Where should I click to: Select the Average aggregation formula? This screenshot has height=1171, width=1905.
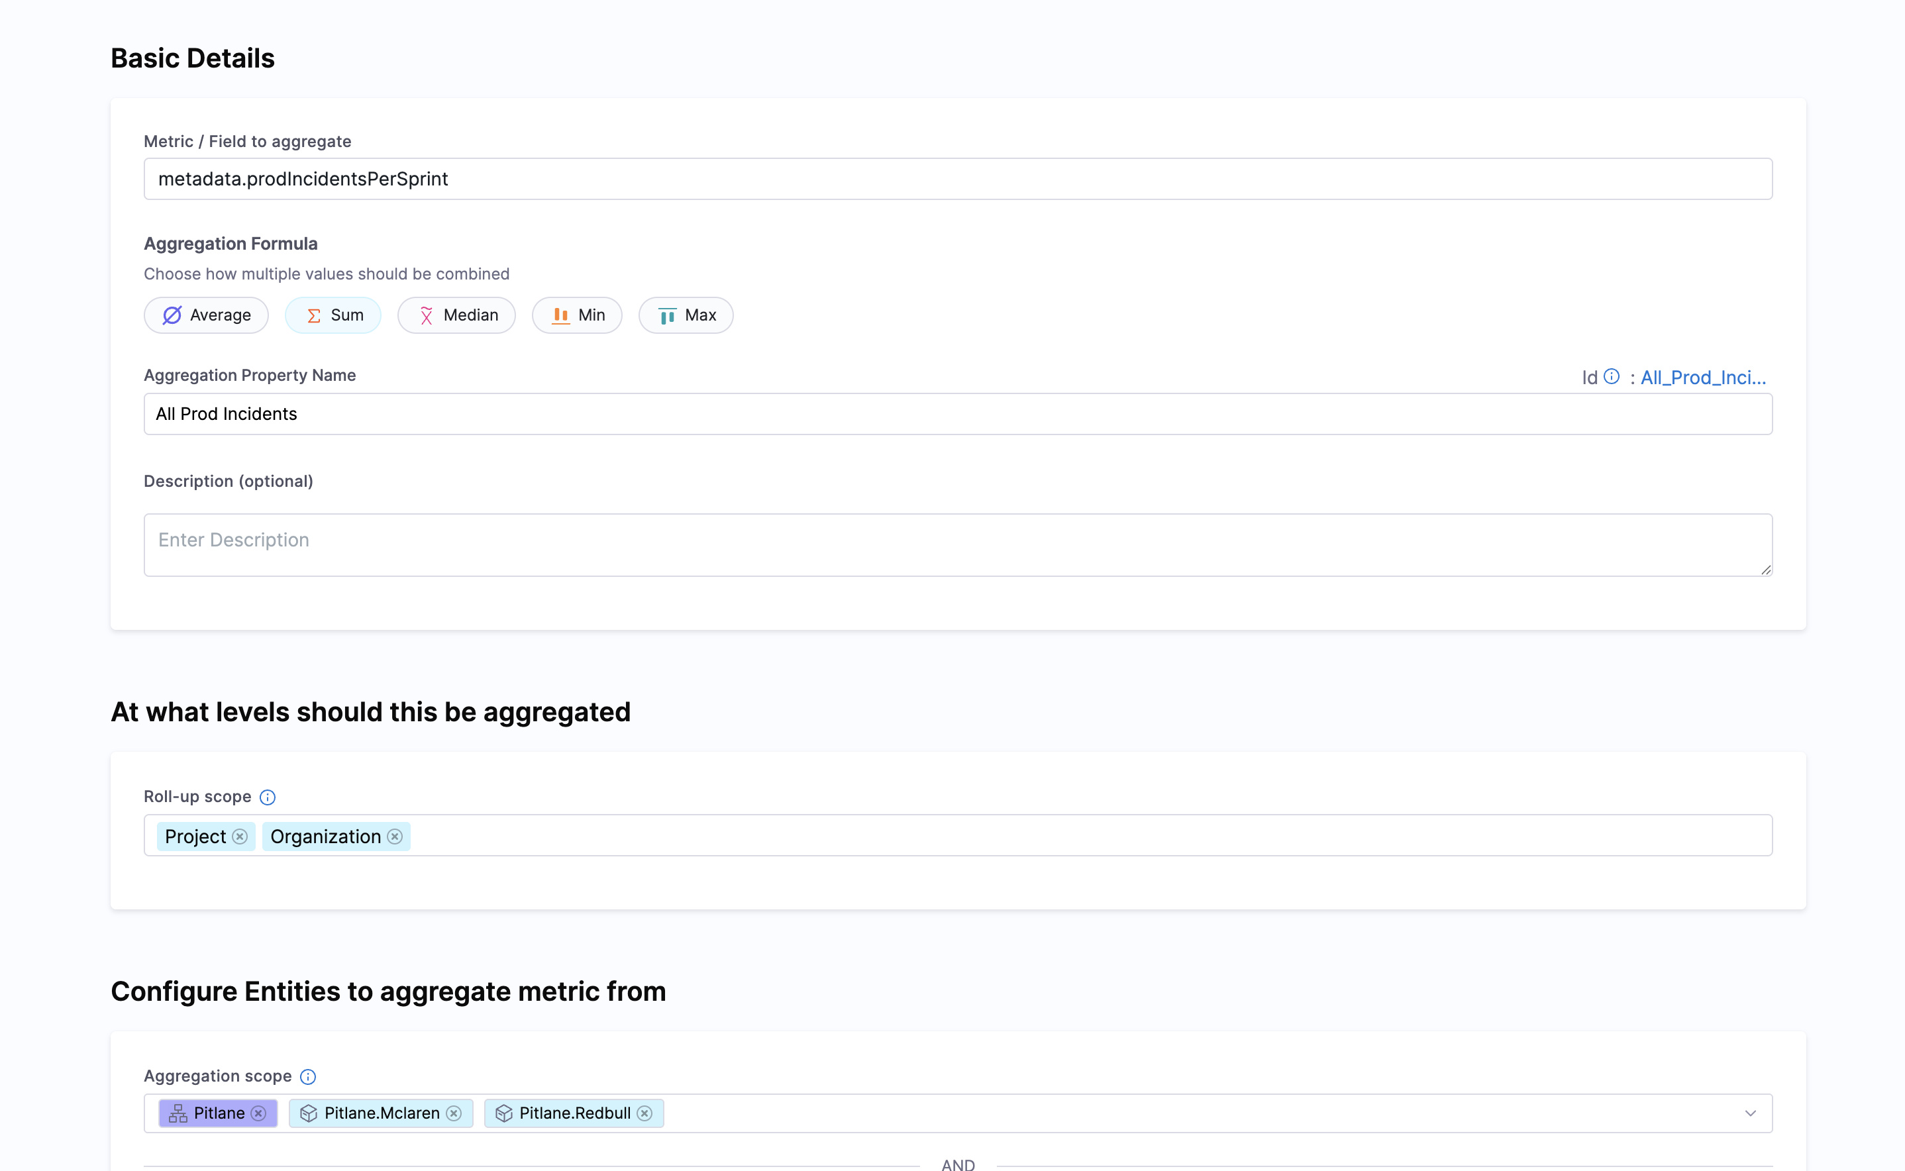[x=206, y=315]
